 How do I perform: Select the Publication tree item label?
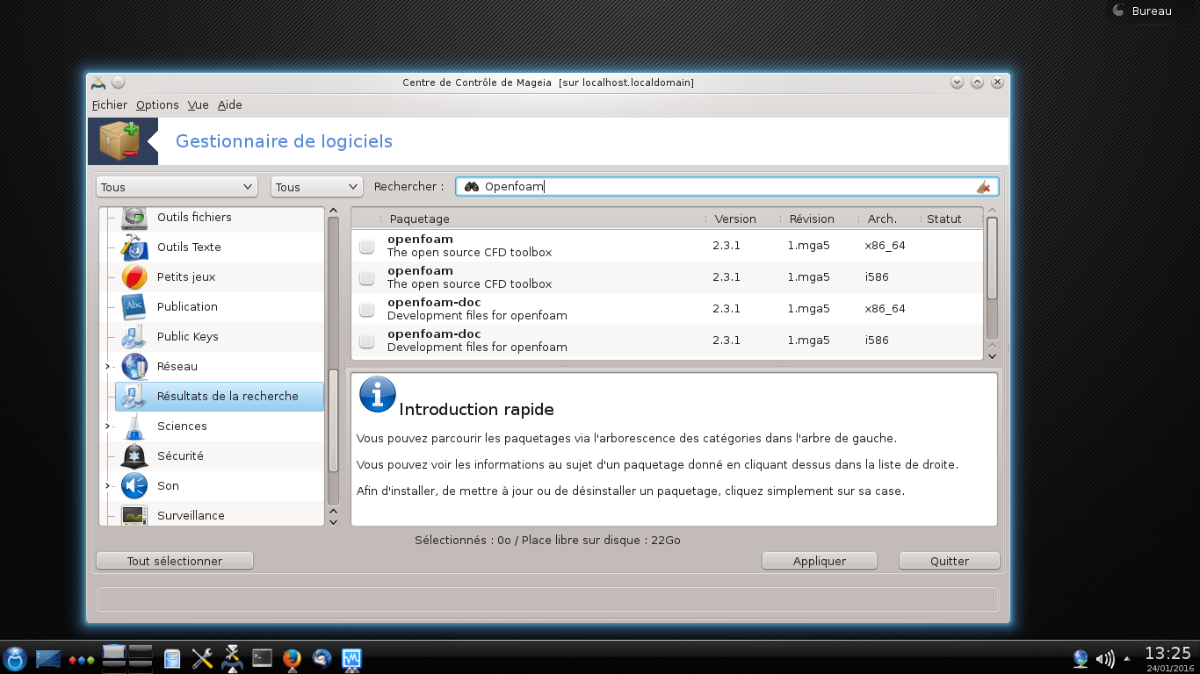click(187, 306)
